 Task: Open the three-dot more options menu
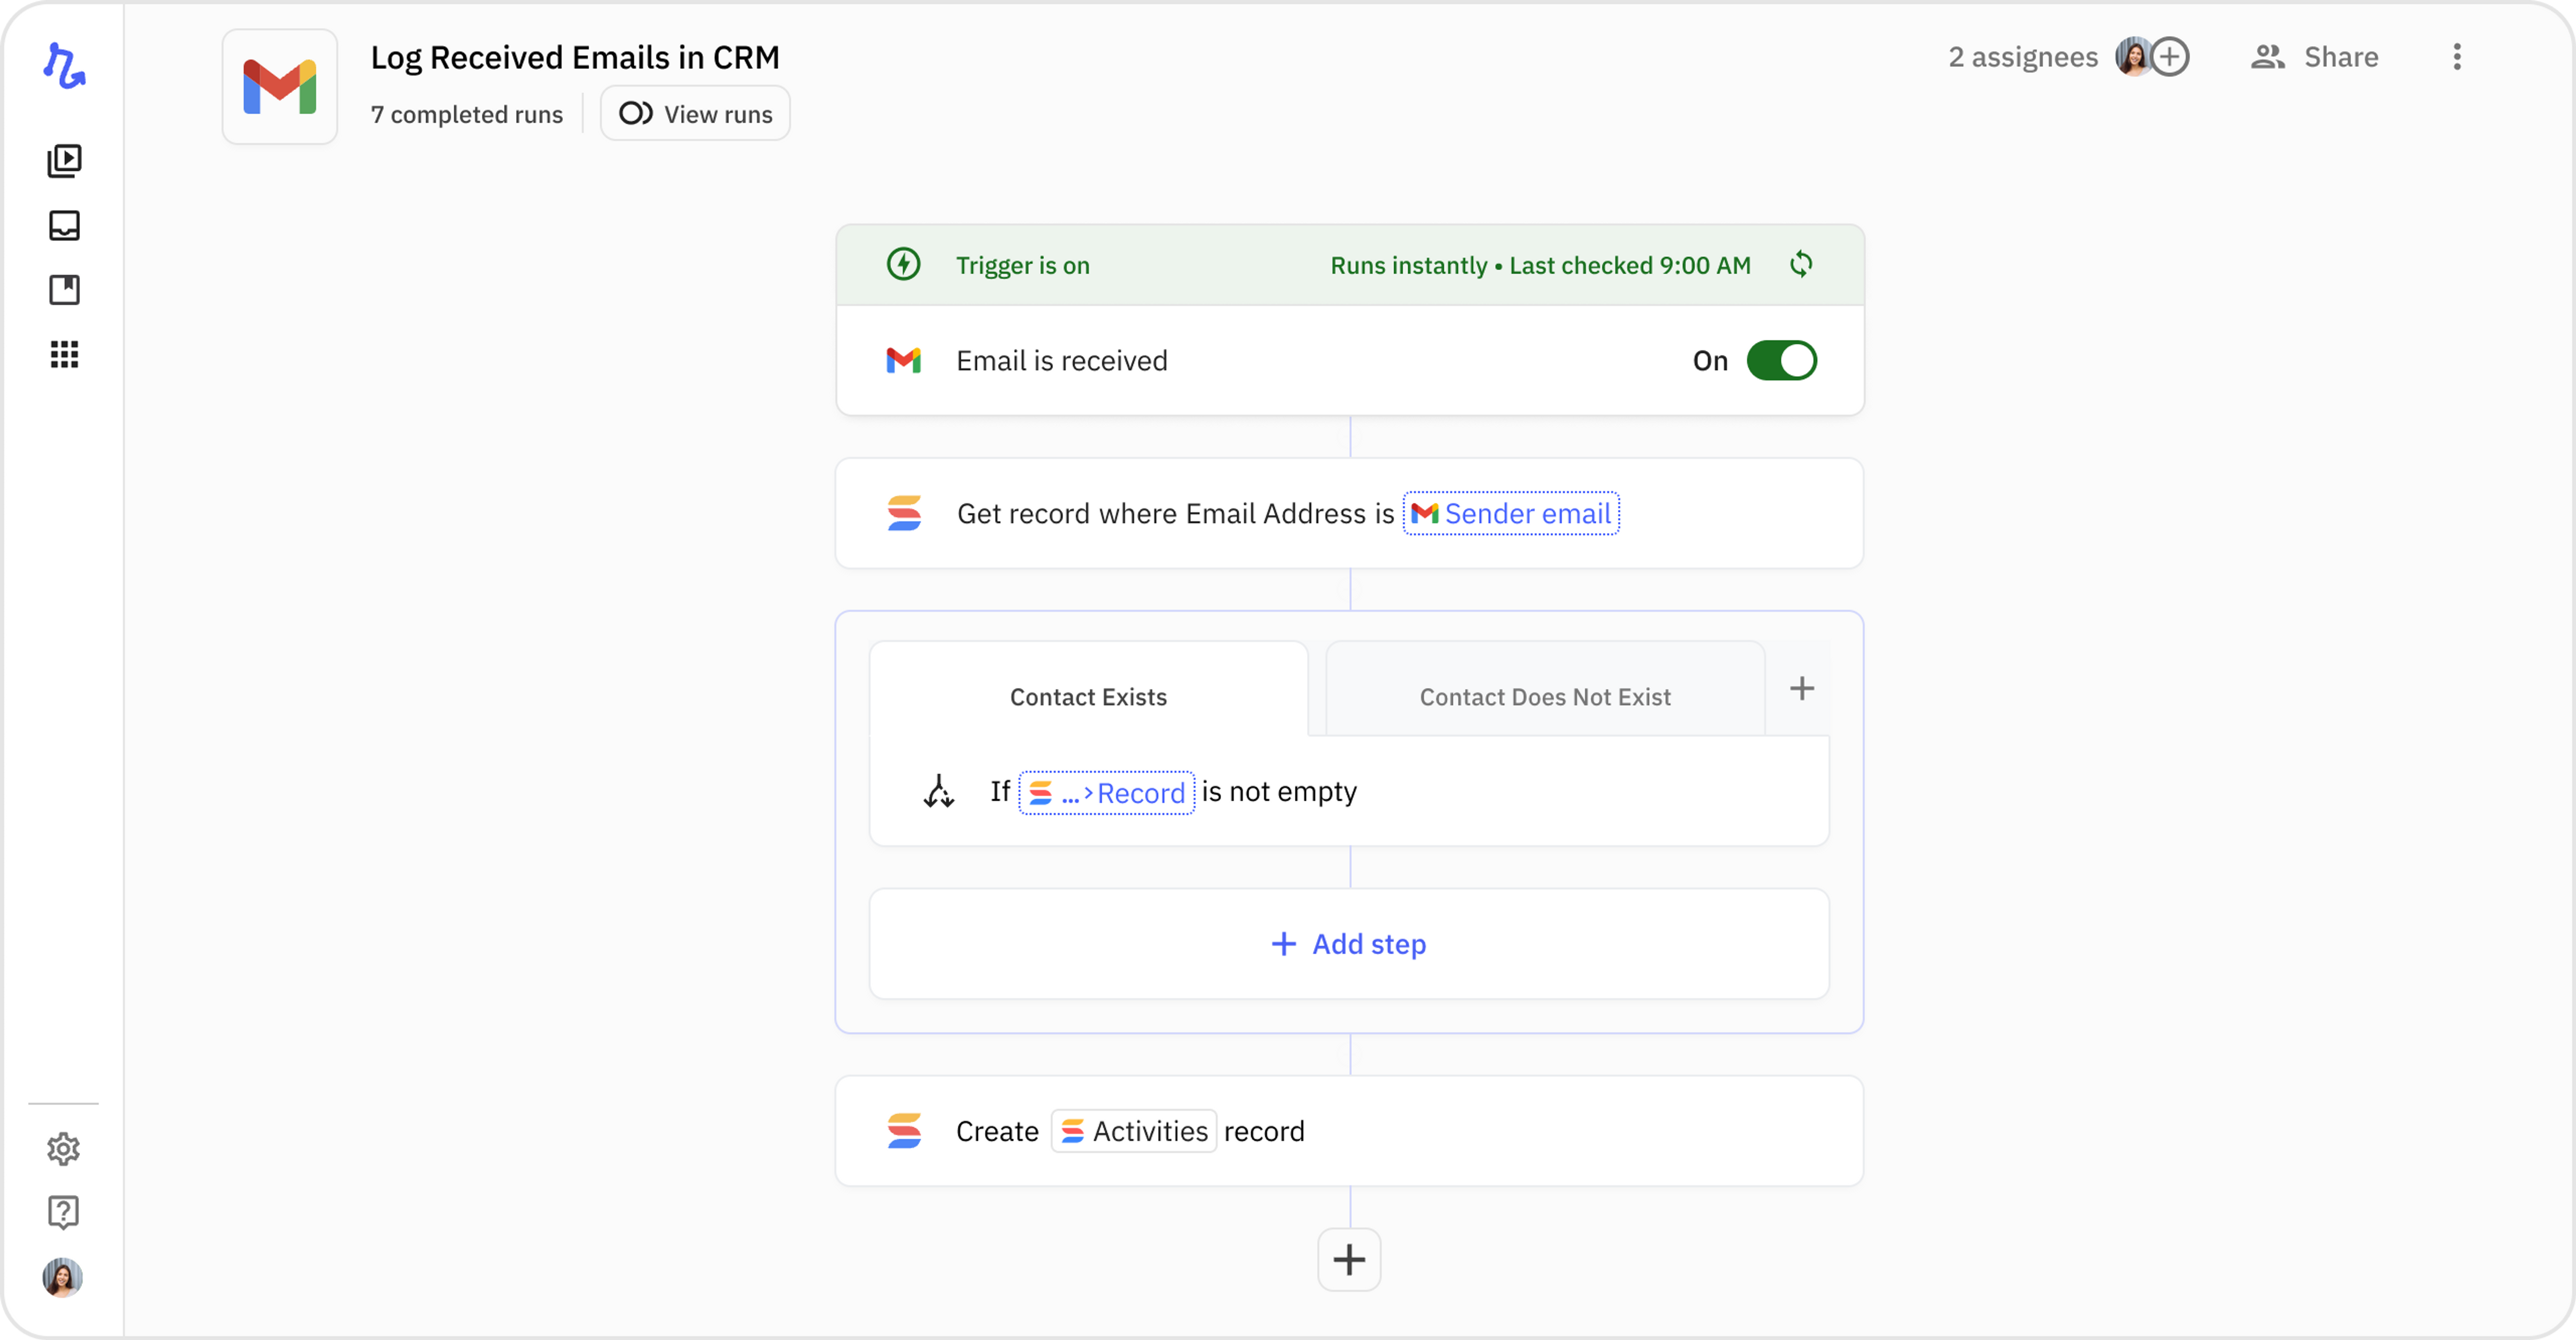[x=2457, y=57]
